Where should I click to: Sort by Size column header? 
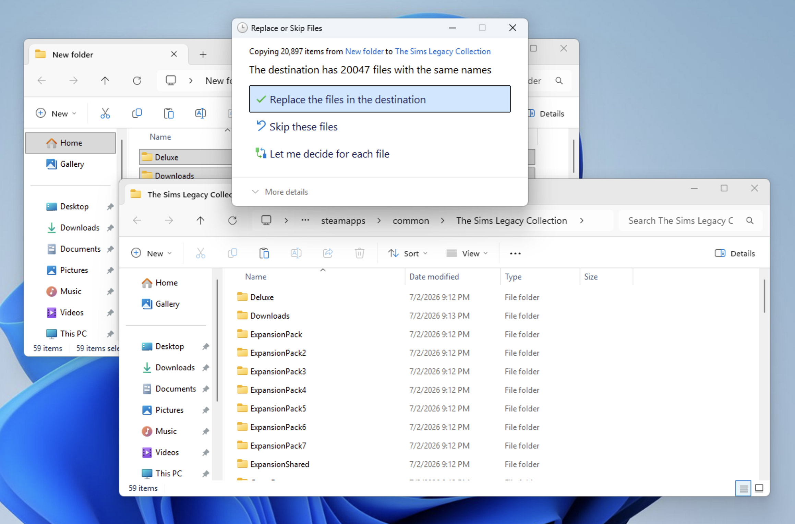591,276
